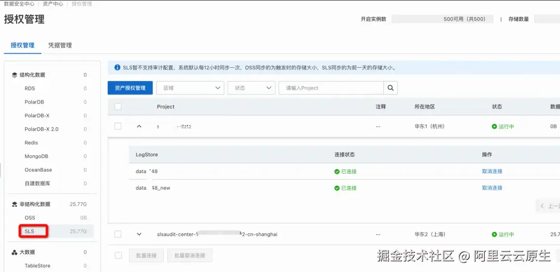Select Redis in the sidebar
Screen dimensions: 560x272
31,143
